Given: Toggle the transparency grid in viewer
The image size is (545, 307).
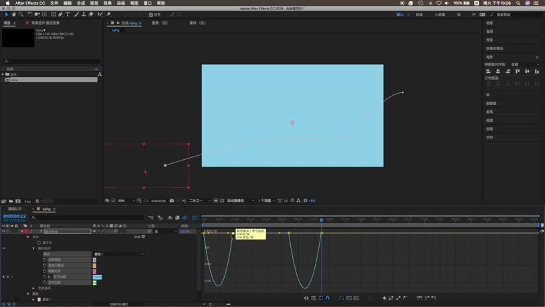Looking at the screenshot, I should click(222, 201).
